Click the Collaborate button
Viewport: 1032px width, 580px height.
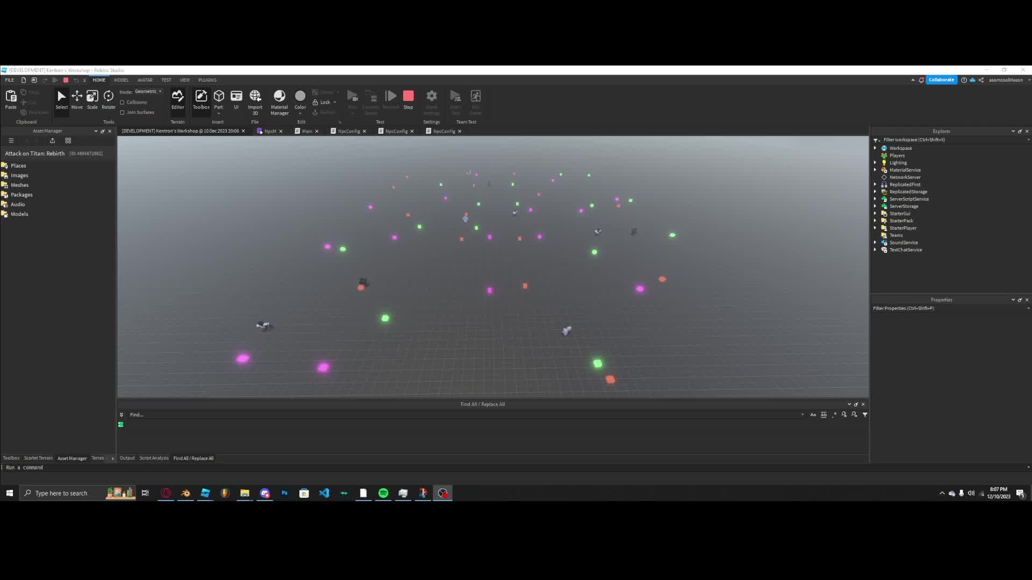coord(941,79)
